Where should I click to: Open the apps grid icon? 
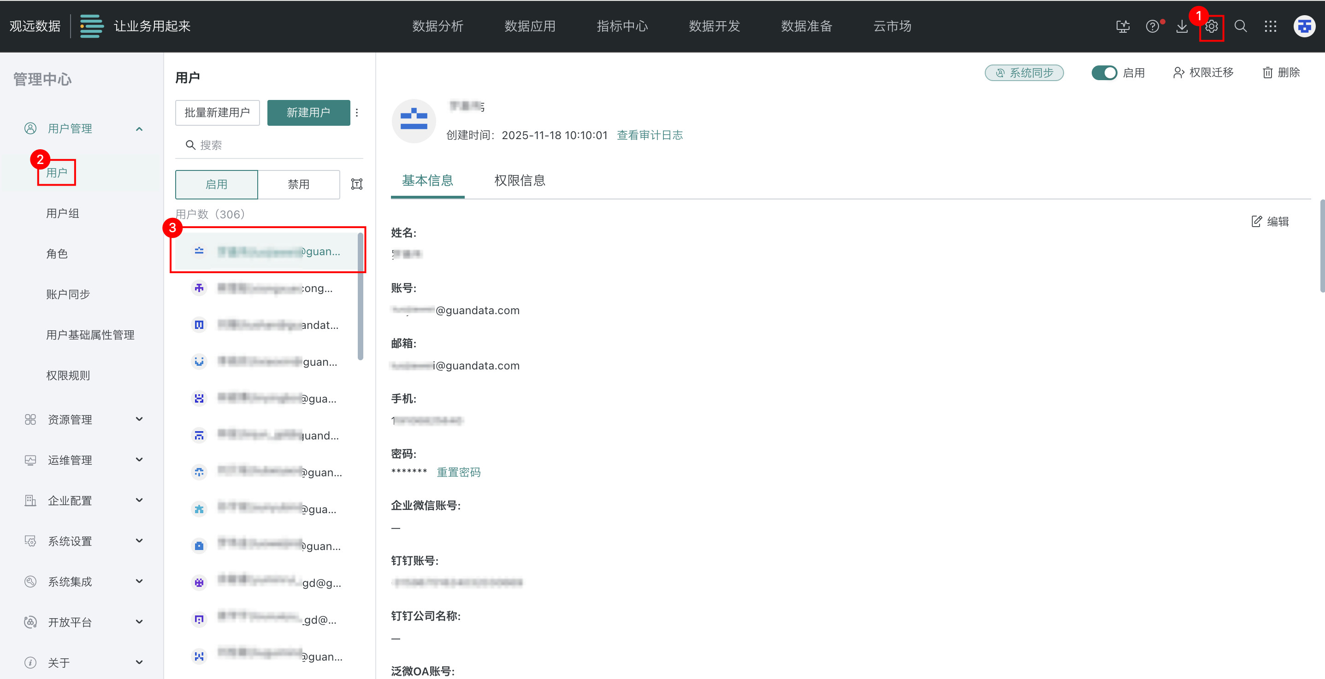[x=1270, y=26]
